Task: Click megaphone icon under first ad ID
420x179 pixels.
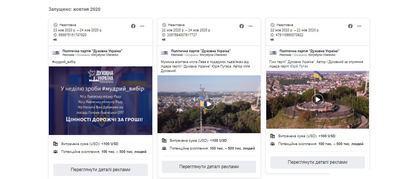Action: point(55,40)
